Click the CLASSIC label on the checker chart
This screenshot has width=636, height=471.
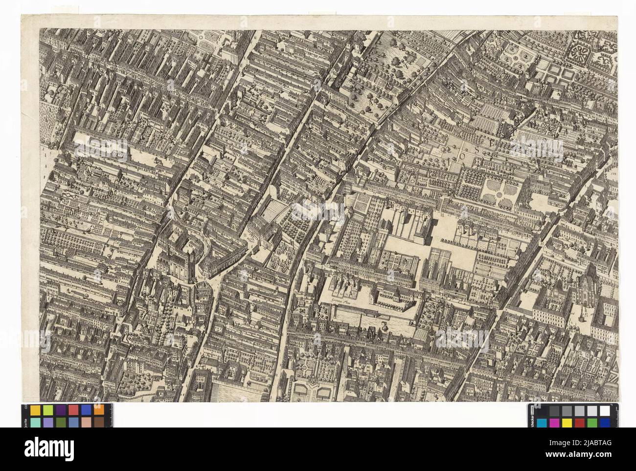tap(532, 410)
